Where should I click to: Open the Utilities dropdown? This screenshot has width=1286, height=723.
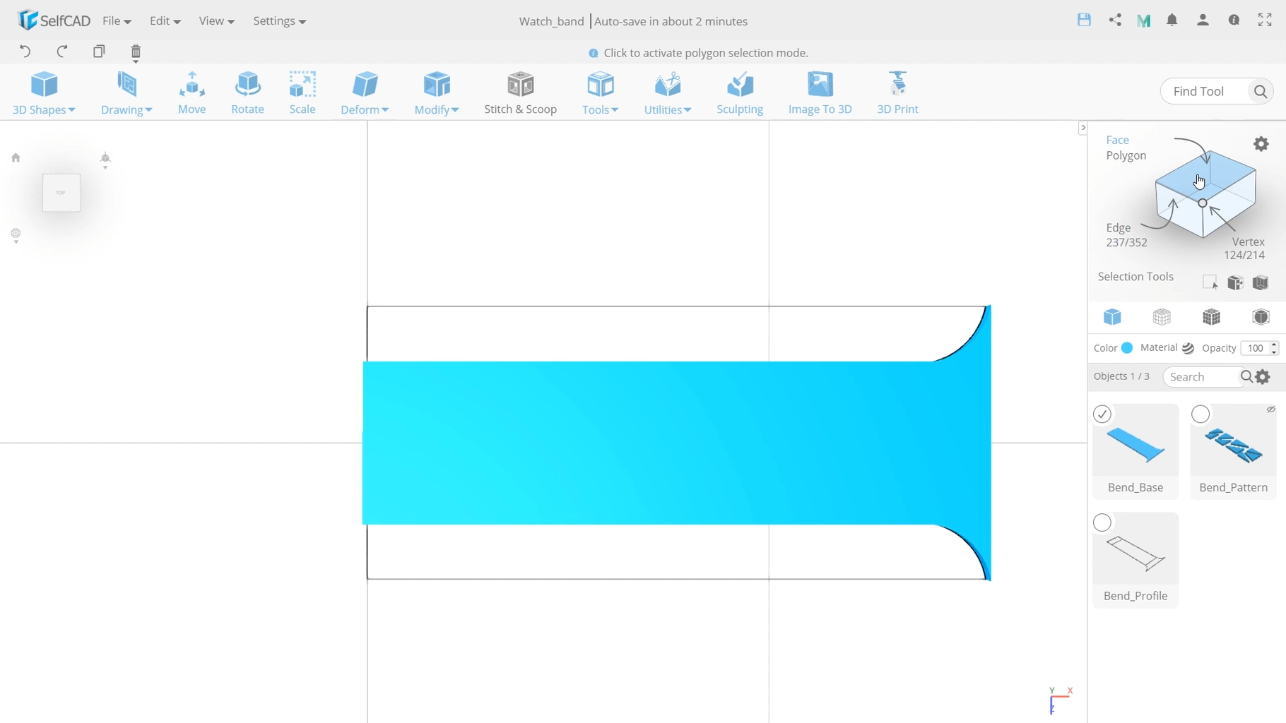tap(668, 92)
